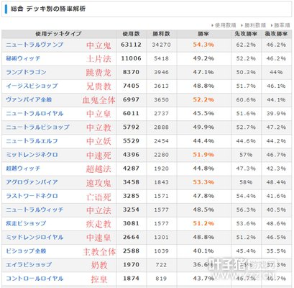Click red annotation 控皇

tap(99, 279)
